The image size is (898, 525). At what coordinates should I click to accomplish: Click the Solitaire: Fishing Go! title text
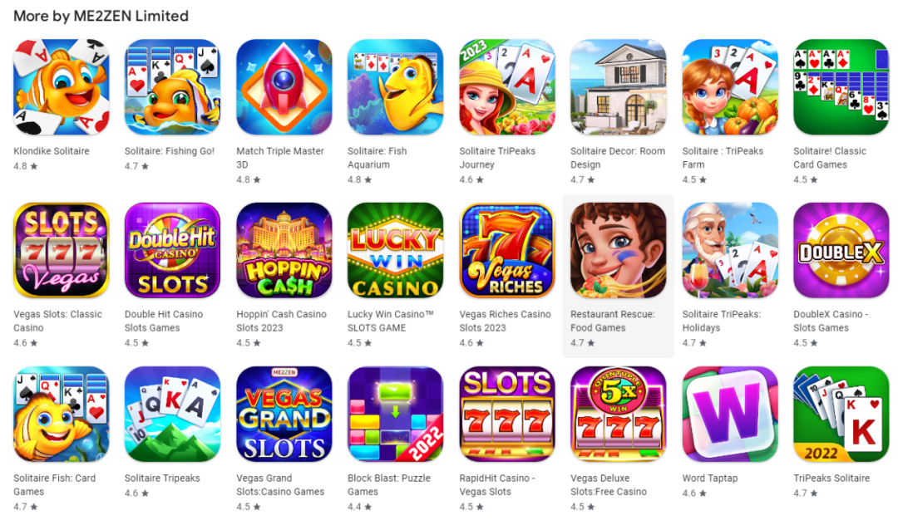tap(170, 151)
